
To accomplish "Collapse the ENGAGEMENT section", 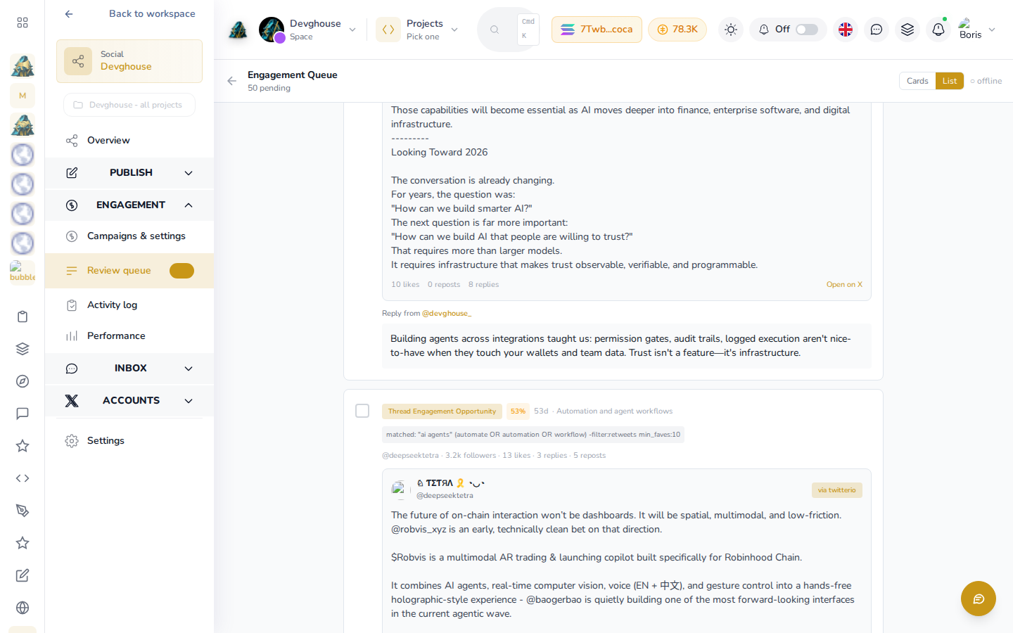I will [129, 205].
